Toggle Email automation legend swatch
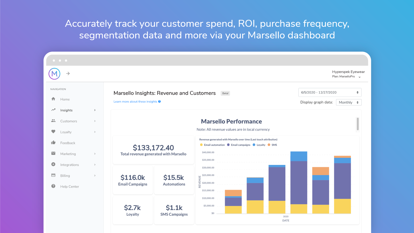Screen dimensions: 414x233 coord(201,145)
